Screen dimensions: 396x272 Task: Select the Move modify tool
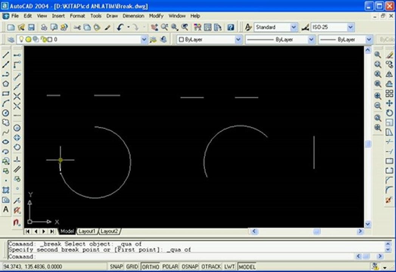[x=389, y=103]
